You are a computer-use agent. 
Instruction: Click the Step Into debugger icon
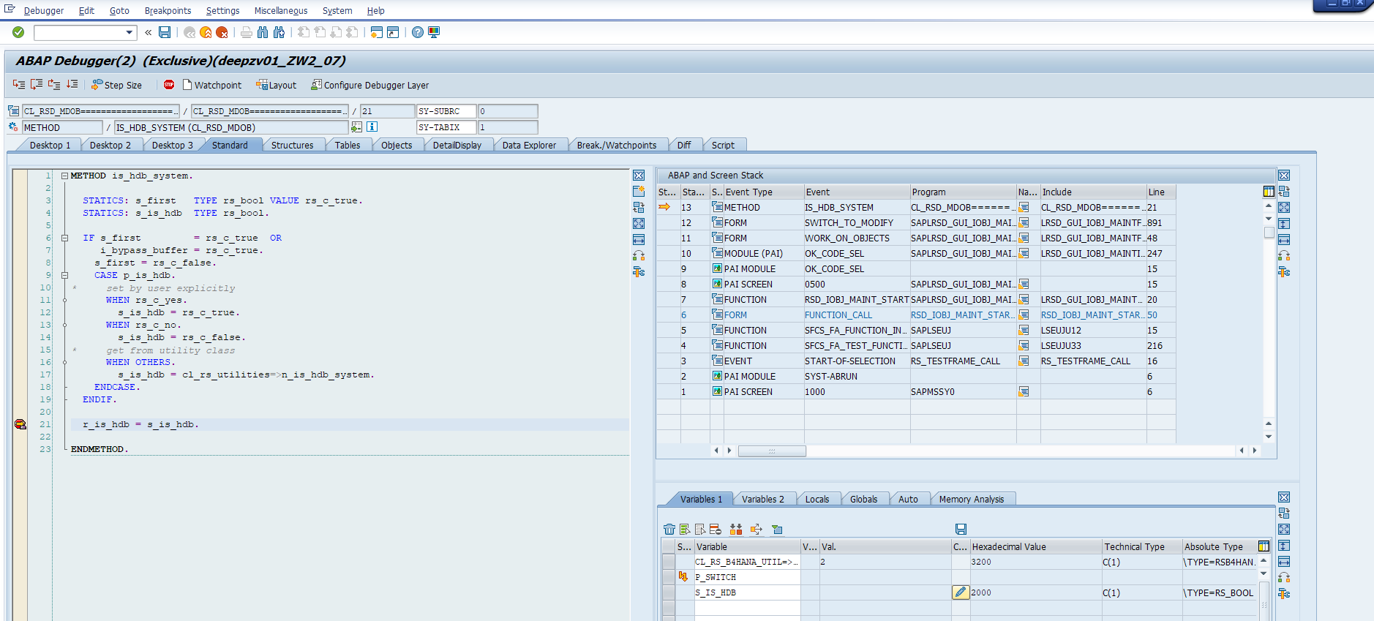pyautogui.click(x=19, y=85)
